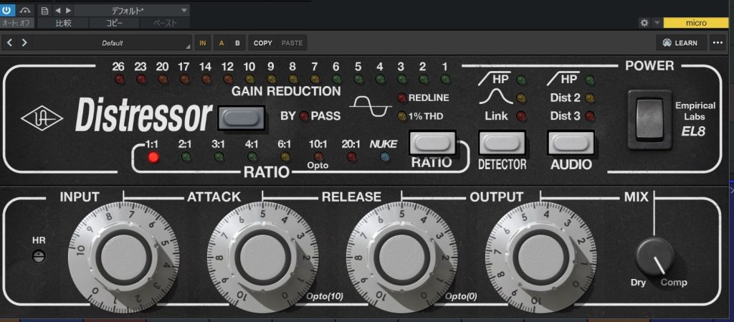Open settings with the gear icon
The width and height of the screenshot is (734, 322).
pyautogui.click(x=644, y=23)
